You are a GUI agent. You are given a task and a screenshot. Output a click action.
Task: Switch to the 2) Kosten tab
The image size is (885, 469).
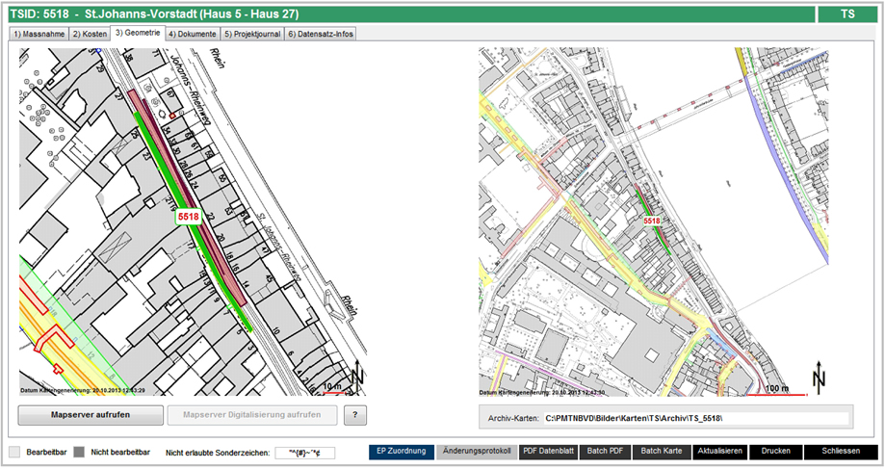[89, 34]
